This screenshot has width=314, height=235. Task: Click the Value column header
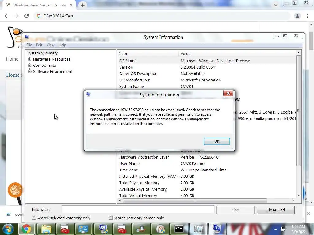237,54
